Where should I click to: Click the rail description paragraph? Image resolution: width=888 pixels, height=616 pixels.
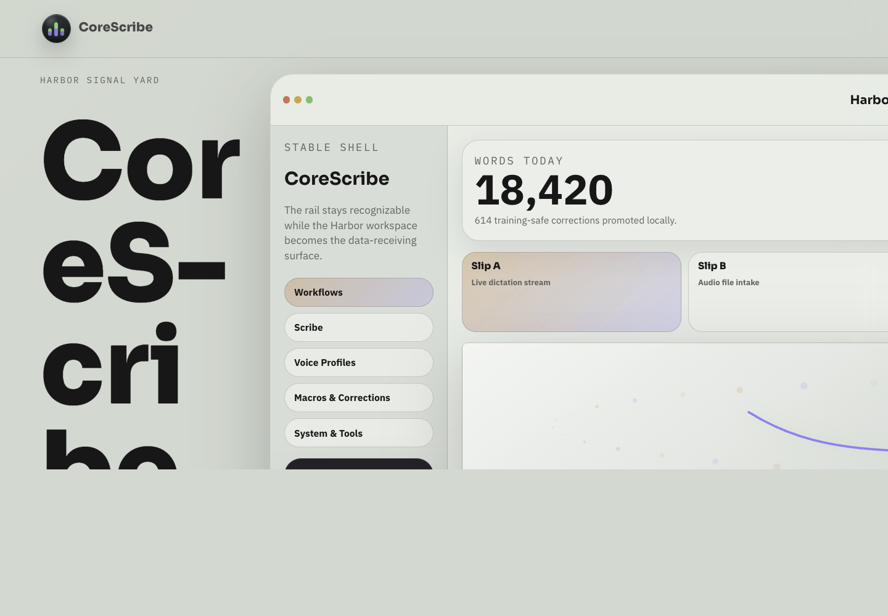point(351,233)
